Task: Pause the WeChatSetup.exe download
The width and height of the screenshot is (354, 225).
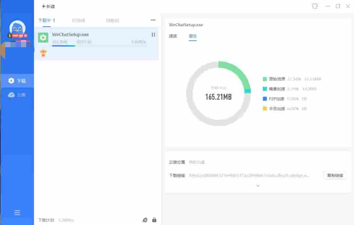Action: (x=153, y=35)
